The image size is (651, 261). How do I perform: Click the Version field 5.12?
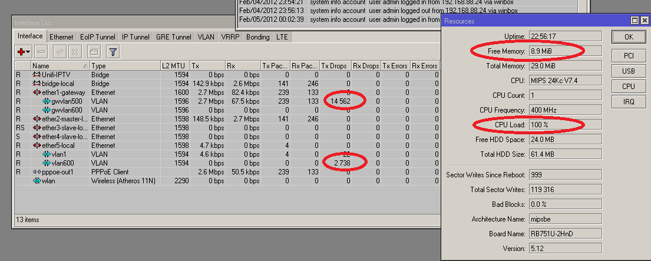[x=566, y=249]
